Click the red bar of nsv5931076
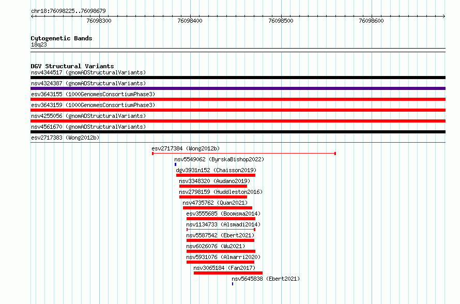Image resolution: width=460 pixels, height=304 pixels. [220, 262]
